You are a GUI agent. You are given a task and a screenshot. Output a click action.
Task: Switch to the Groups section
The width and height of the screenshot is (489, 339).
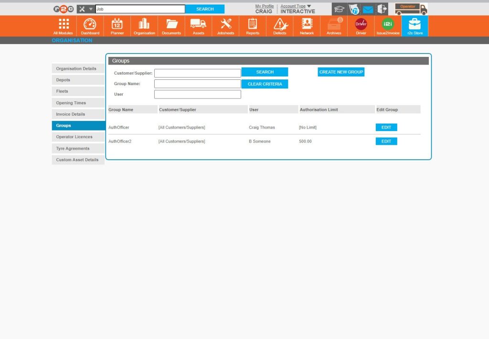click(78, 125)
